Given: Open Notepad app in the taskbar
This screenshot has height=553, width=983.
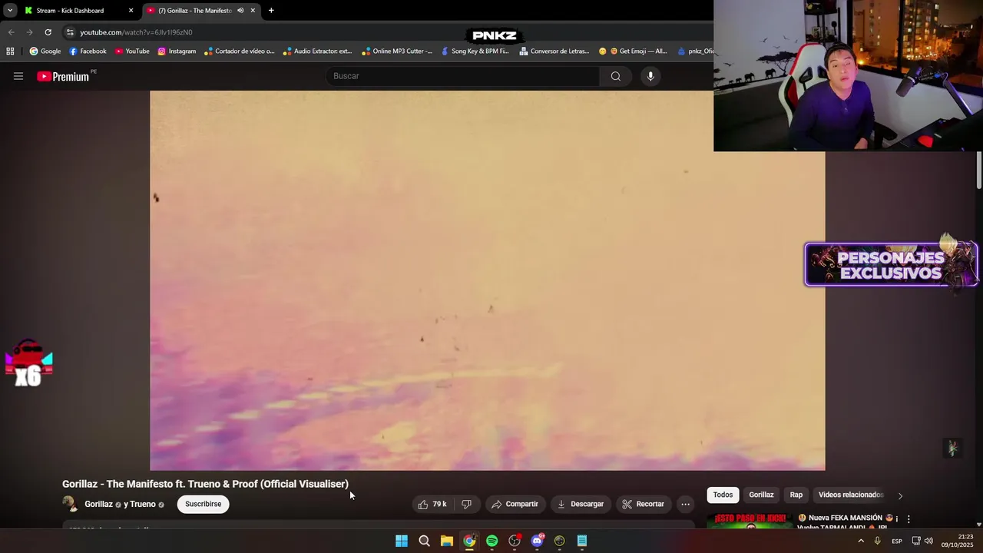Looking at the screenshot, I should click(x=582, y=541).
